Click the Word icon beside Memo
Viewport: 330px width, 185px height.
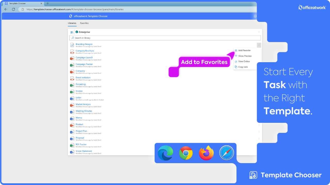click(x=72, y=119)
